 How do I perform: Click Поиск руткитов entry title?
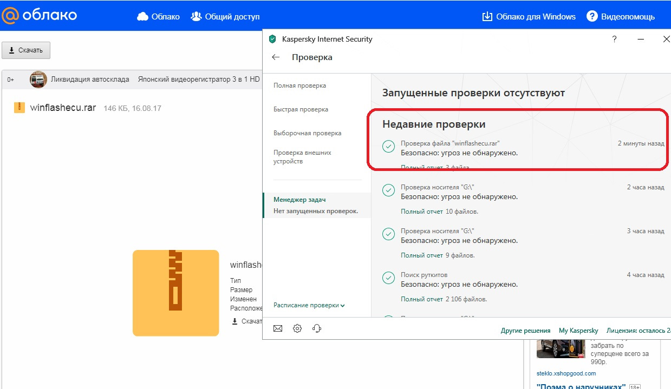pyautogui.click(x=424, y=275)
